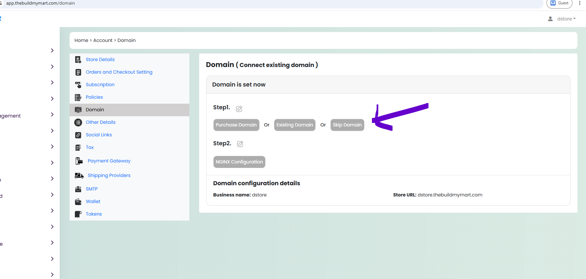This screenshot has height=279, width=586.
Task: Click the Domain breadcrumb item
Action: point(127,40)
